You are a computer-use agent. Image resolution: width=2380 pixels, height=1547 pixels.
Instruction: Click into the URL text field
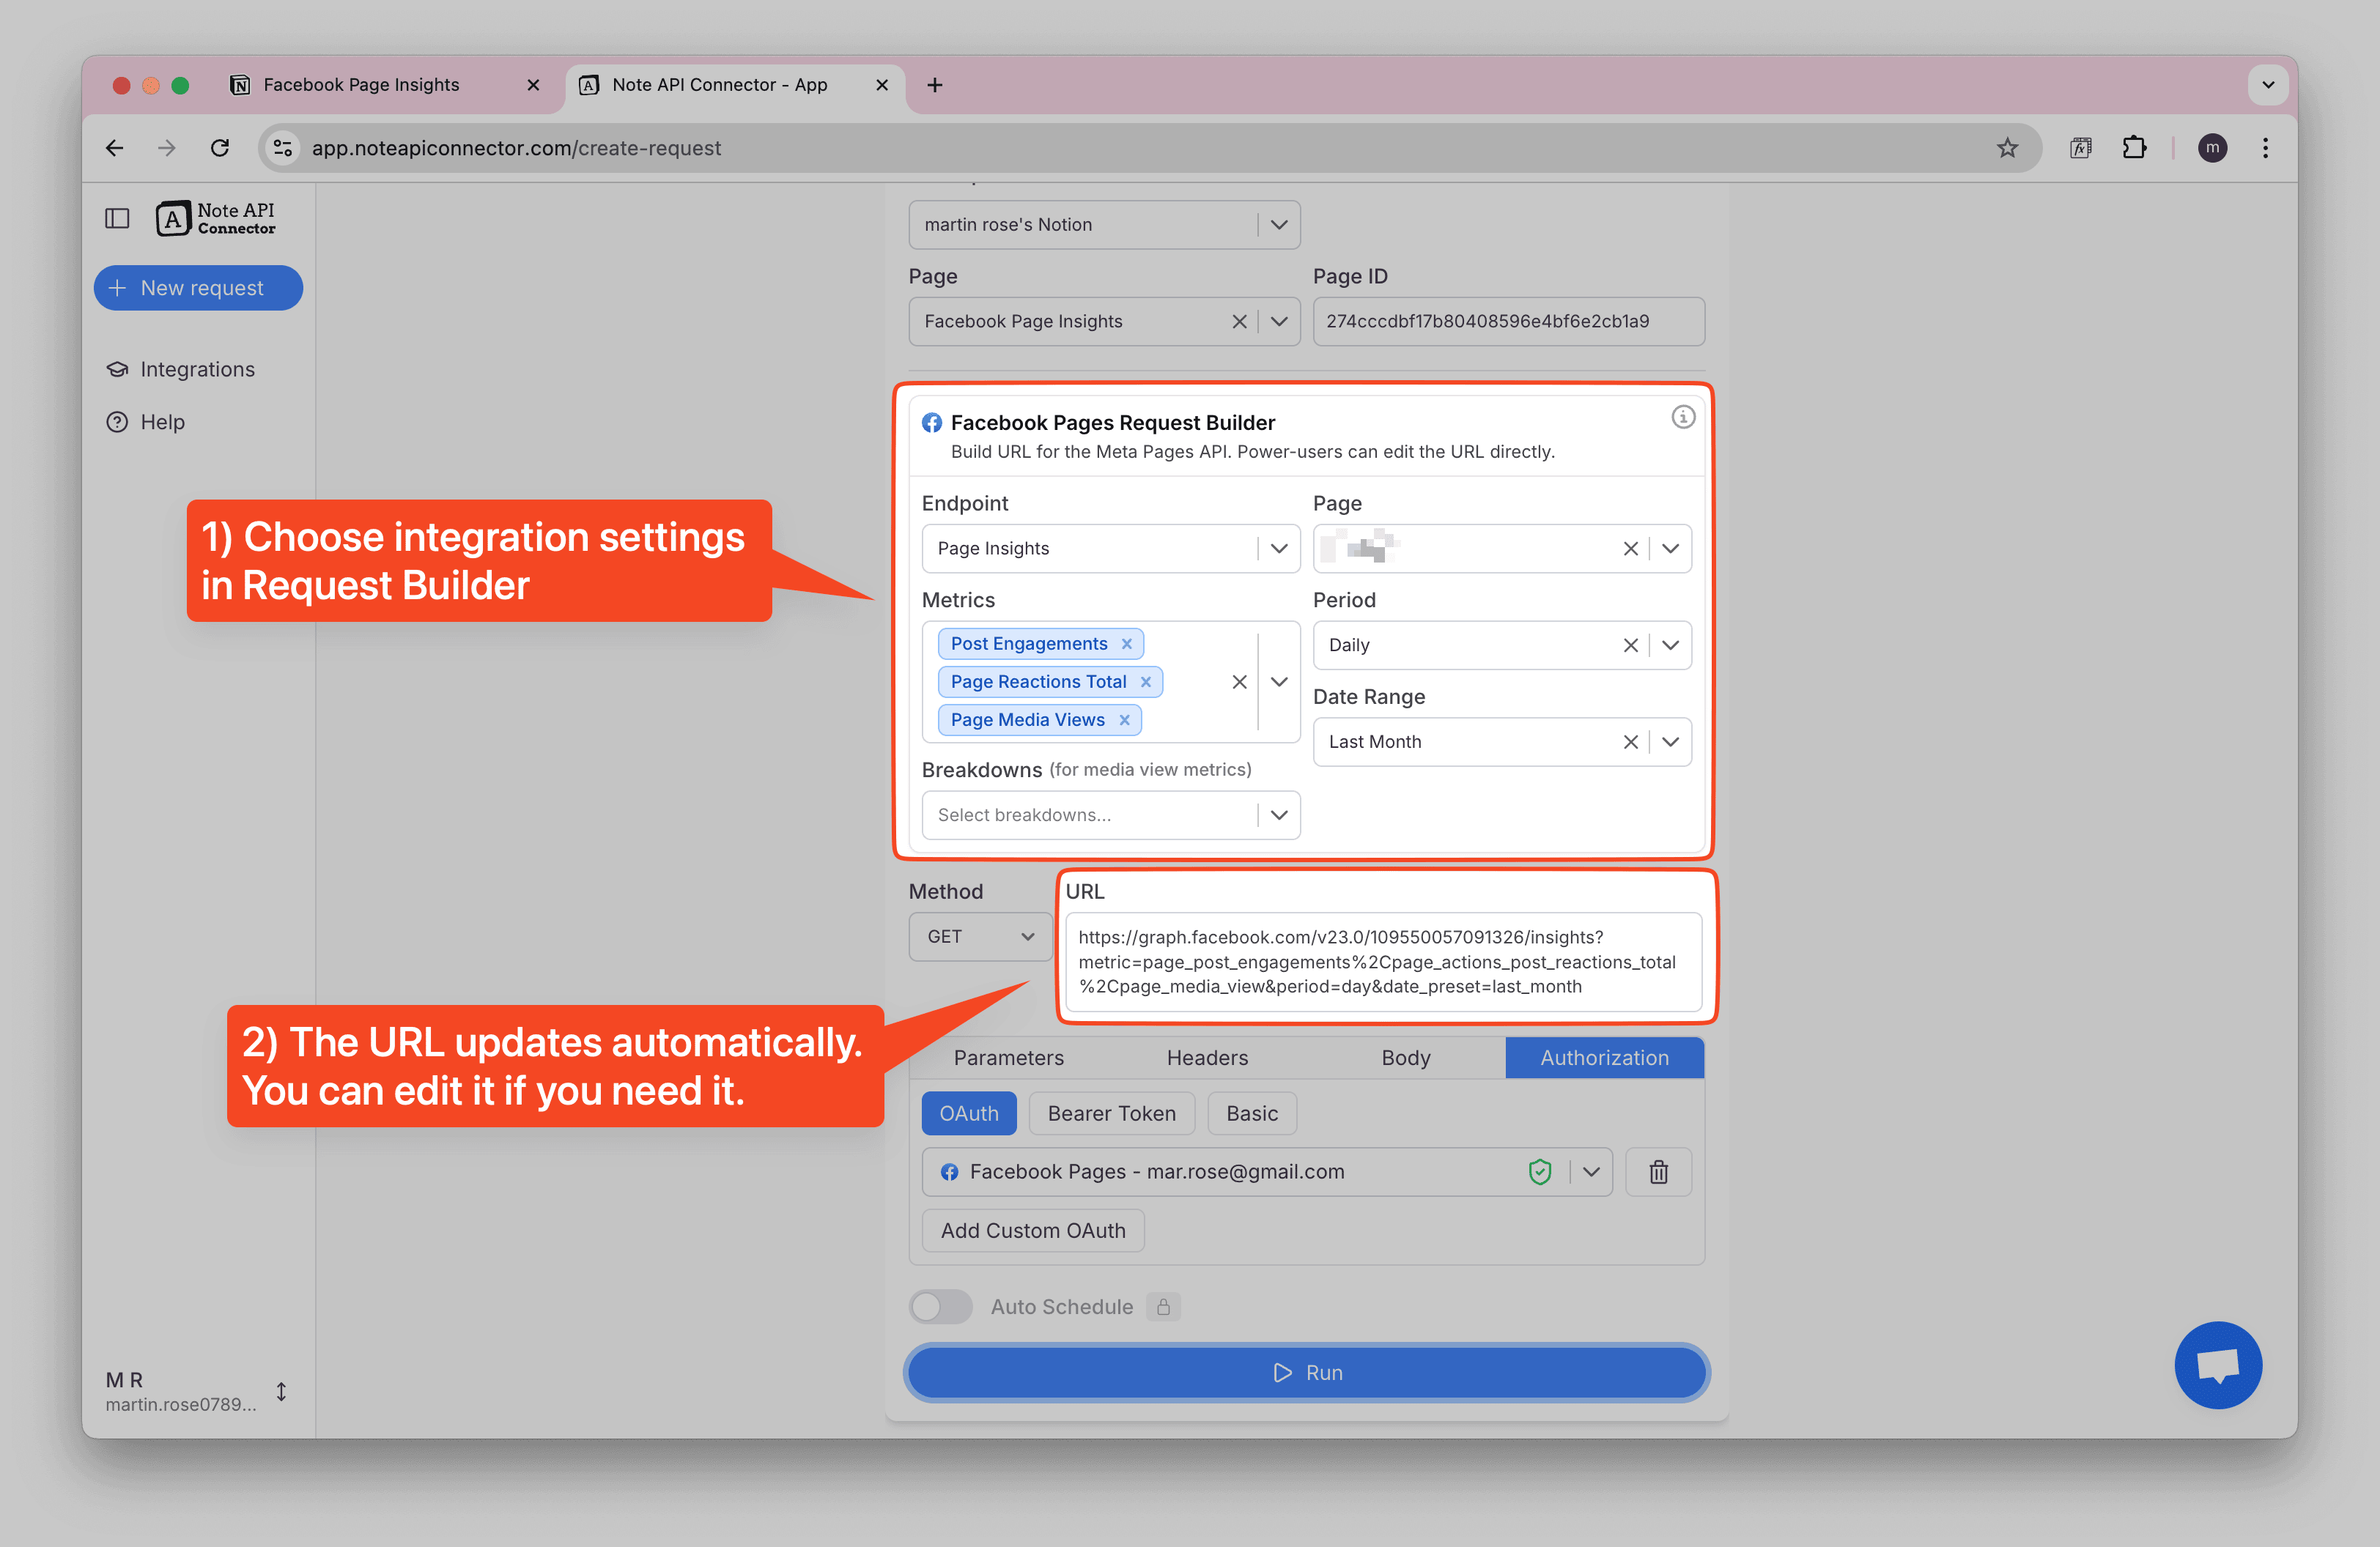pyautogui.click(x=1383, y=961)
